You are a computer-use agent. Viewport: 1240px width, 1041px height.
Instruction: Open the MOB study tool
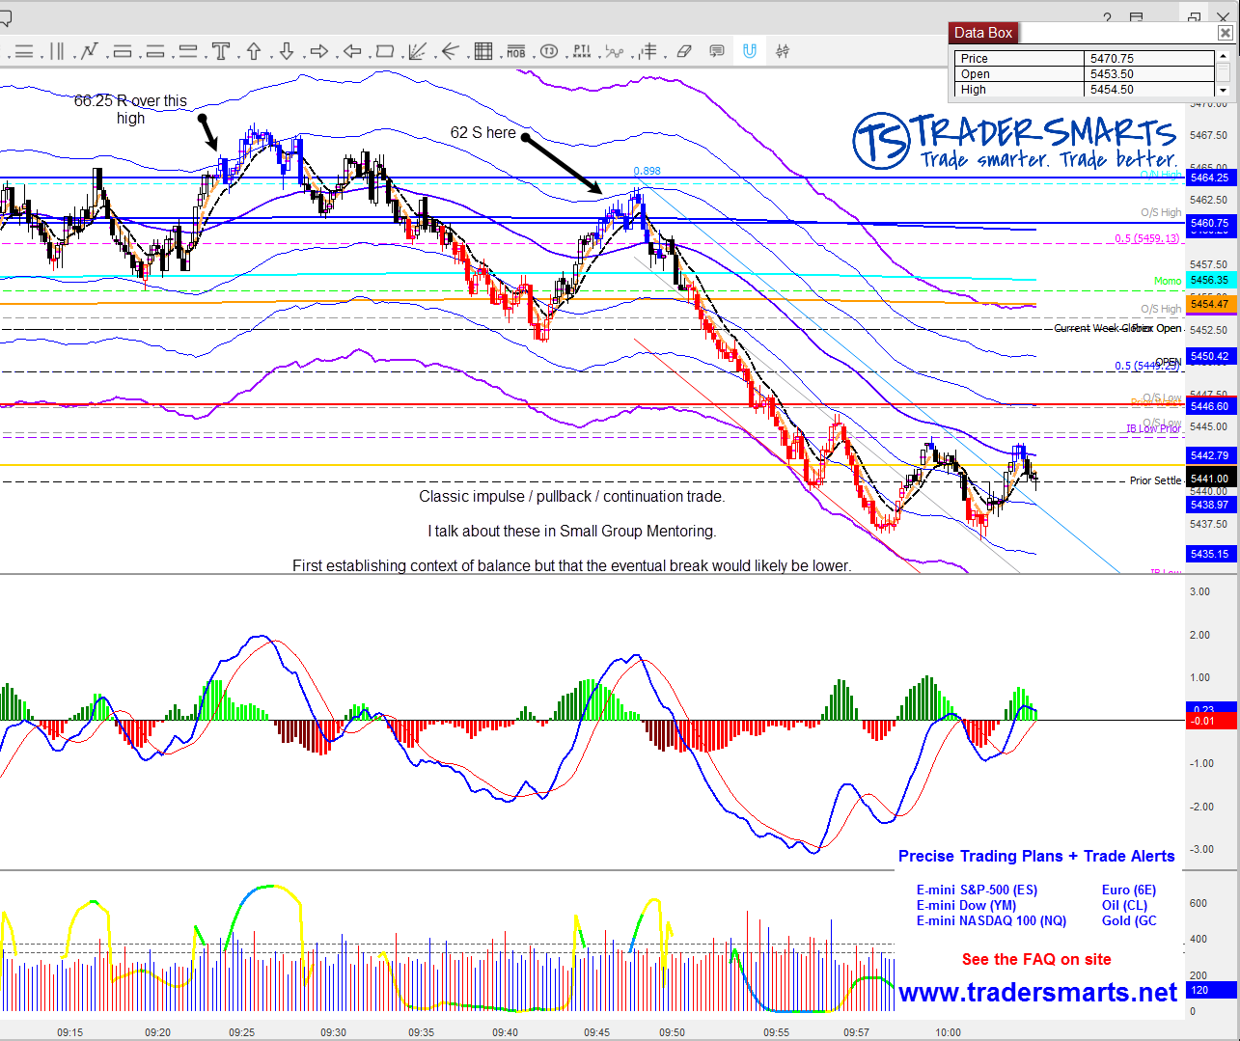tap(516, 51)
